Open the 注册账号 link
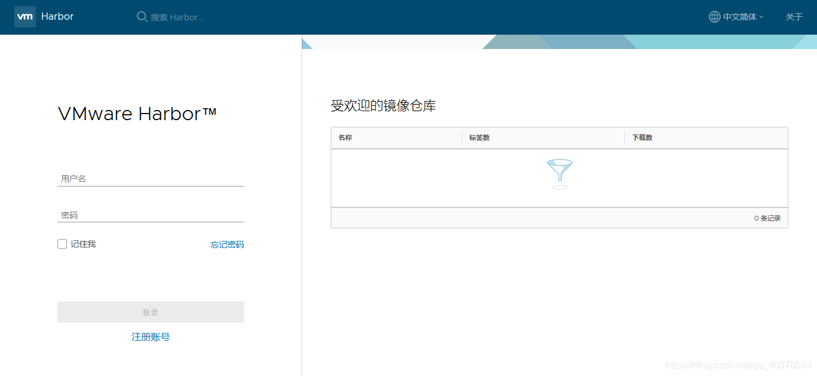 (151, 337)
